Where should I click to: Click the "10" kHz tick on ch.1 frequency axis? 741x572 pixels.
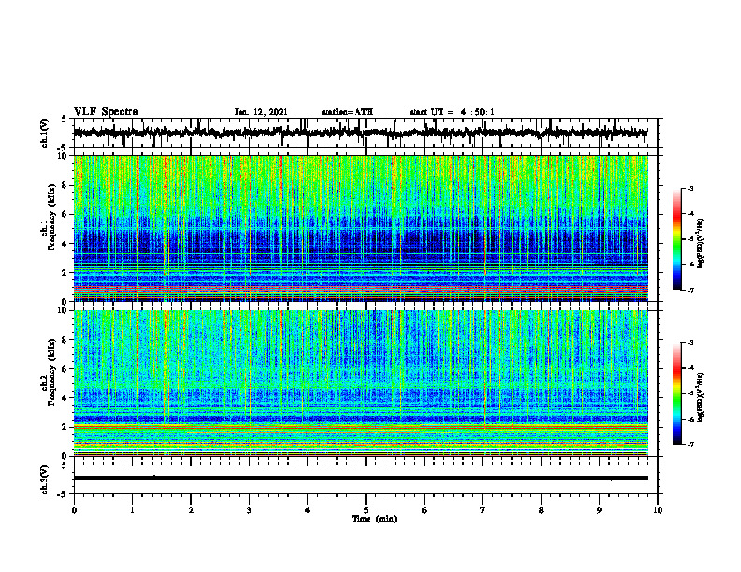[x=64, y=156]
